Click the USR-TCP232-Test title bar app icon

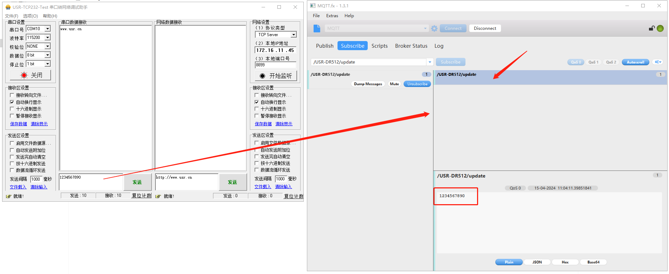(x=8, y=7)
